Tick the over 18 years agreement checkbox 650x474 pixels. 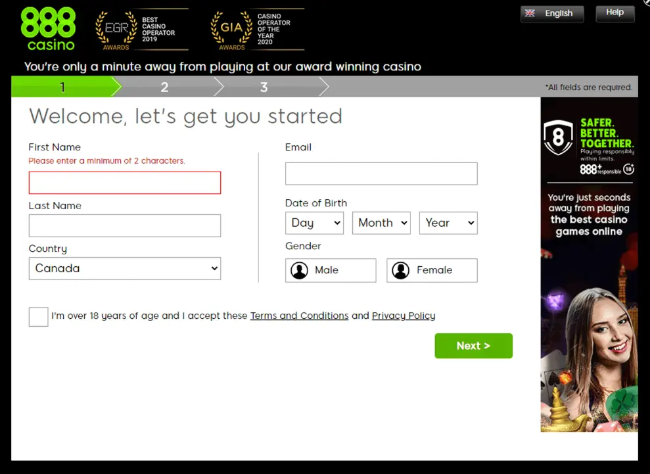pyautogui.click(x=39, y=317)
